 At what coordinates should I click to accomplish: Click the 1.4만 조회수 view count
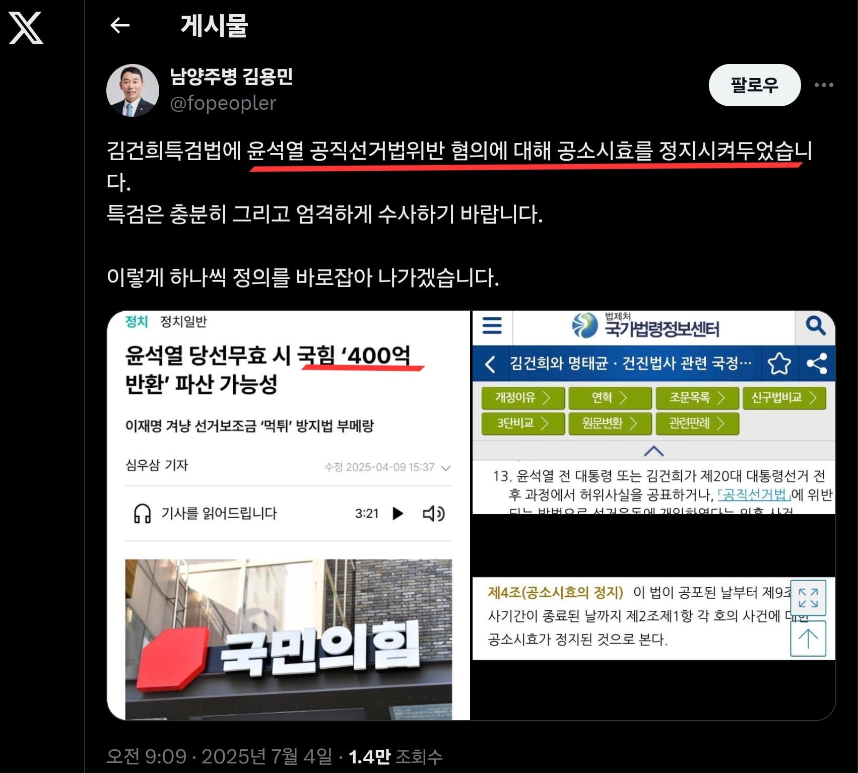click(x=395, y=756)
